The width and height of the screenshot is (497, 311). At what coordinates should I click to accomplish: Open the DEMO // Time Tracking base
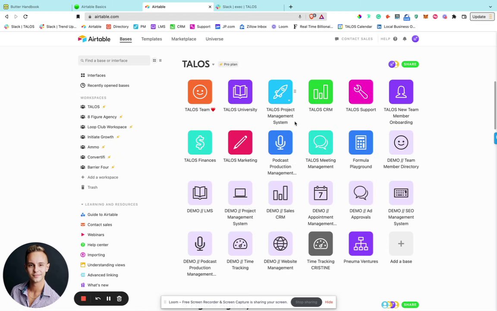tap(240, 244)
